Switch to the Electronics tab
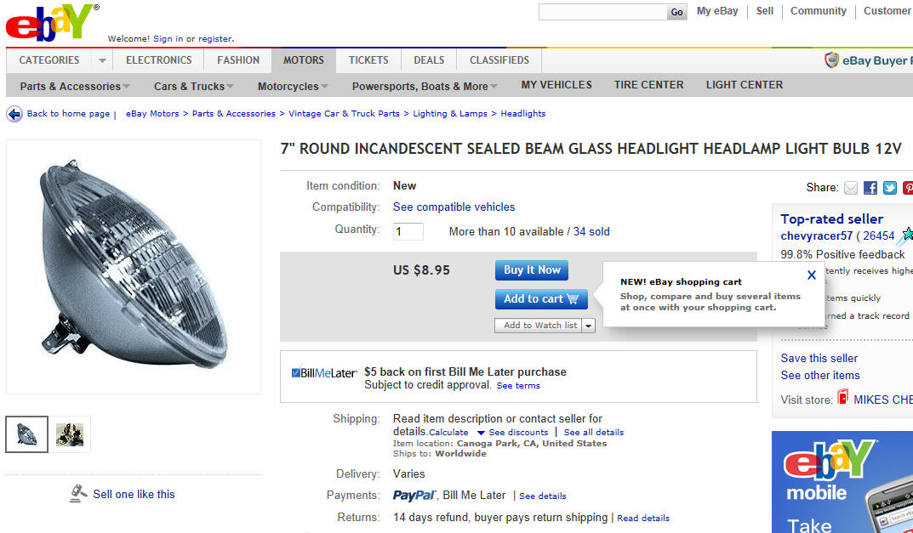Viewport: 913px width, 533px height. click(x=159, y=60)
